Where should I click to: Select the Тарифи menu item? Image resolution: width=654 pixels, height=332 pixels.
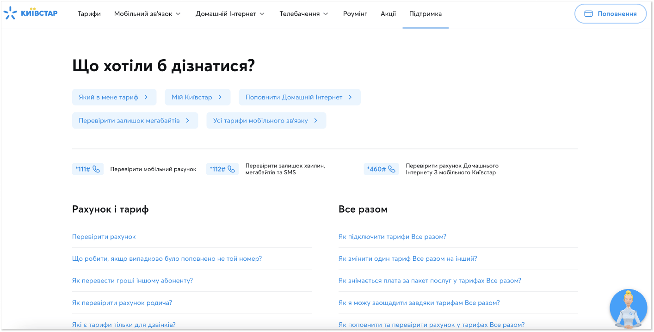89,13
